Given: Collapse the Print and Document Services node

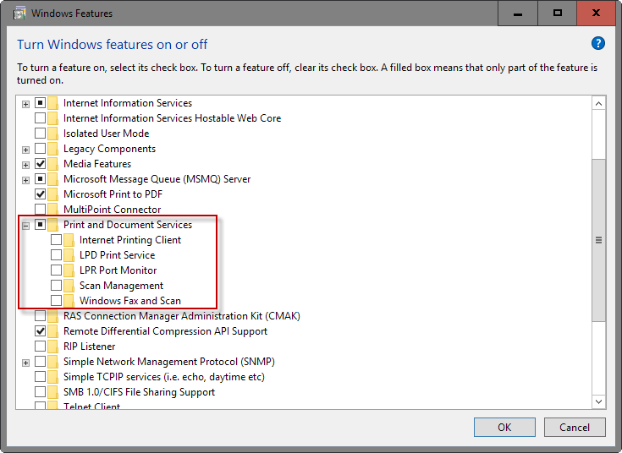Looking at the screenshot, I should 25,226.
